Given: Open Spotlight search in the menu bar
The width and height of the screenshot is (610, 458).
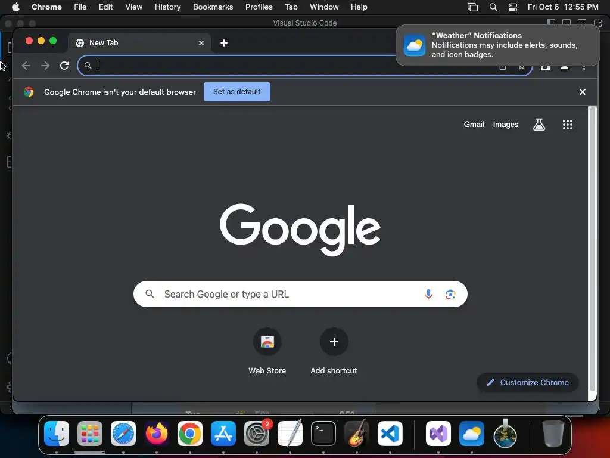Looking at the screenshot, I should point(493,7).
